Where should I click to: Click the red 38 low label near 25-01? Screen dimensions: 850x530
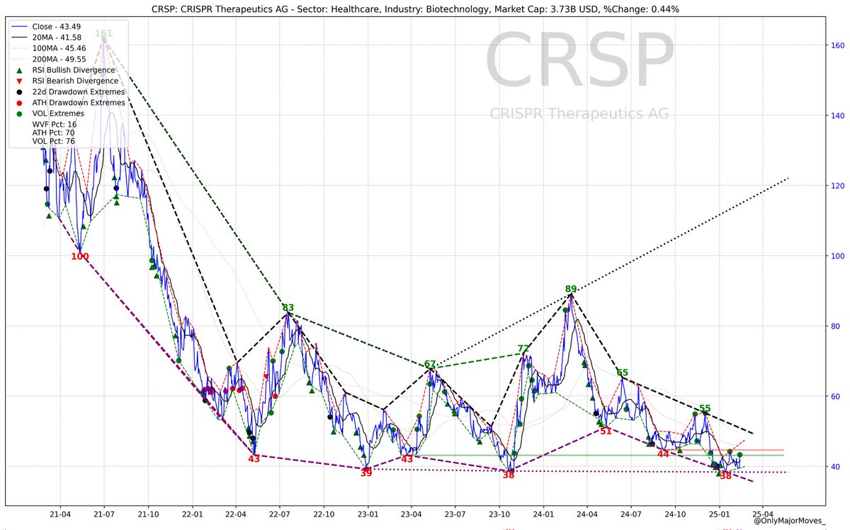725,476
